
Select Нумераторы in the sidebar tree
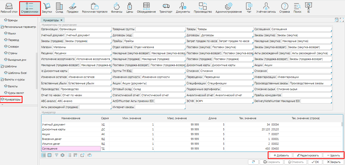coord(12,99)
